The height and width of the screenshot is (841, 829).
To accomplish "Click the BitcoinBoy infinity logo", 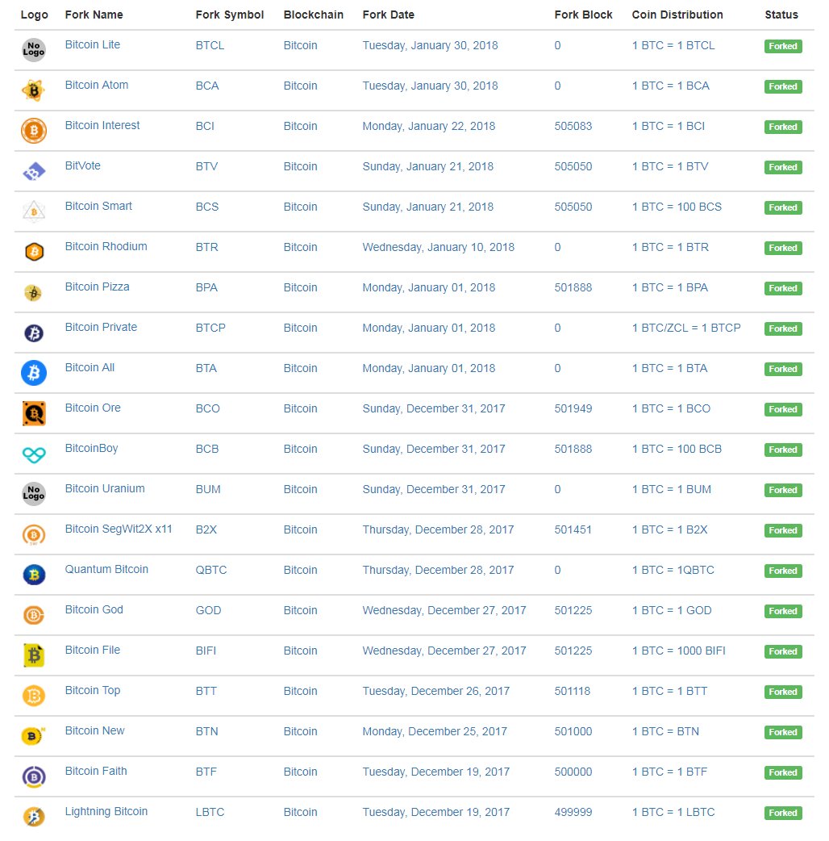I will pos(34,455).
